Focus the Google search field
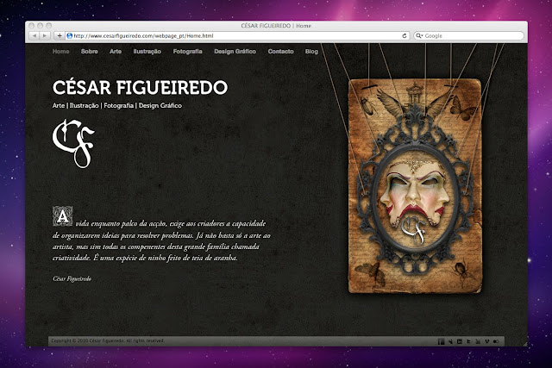 coord(468,36)
